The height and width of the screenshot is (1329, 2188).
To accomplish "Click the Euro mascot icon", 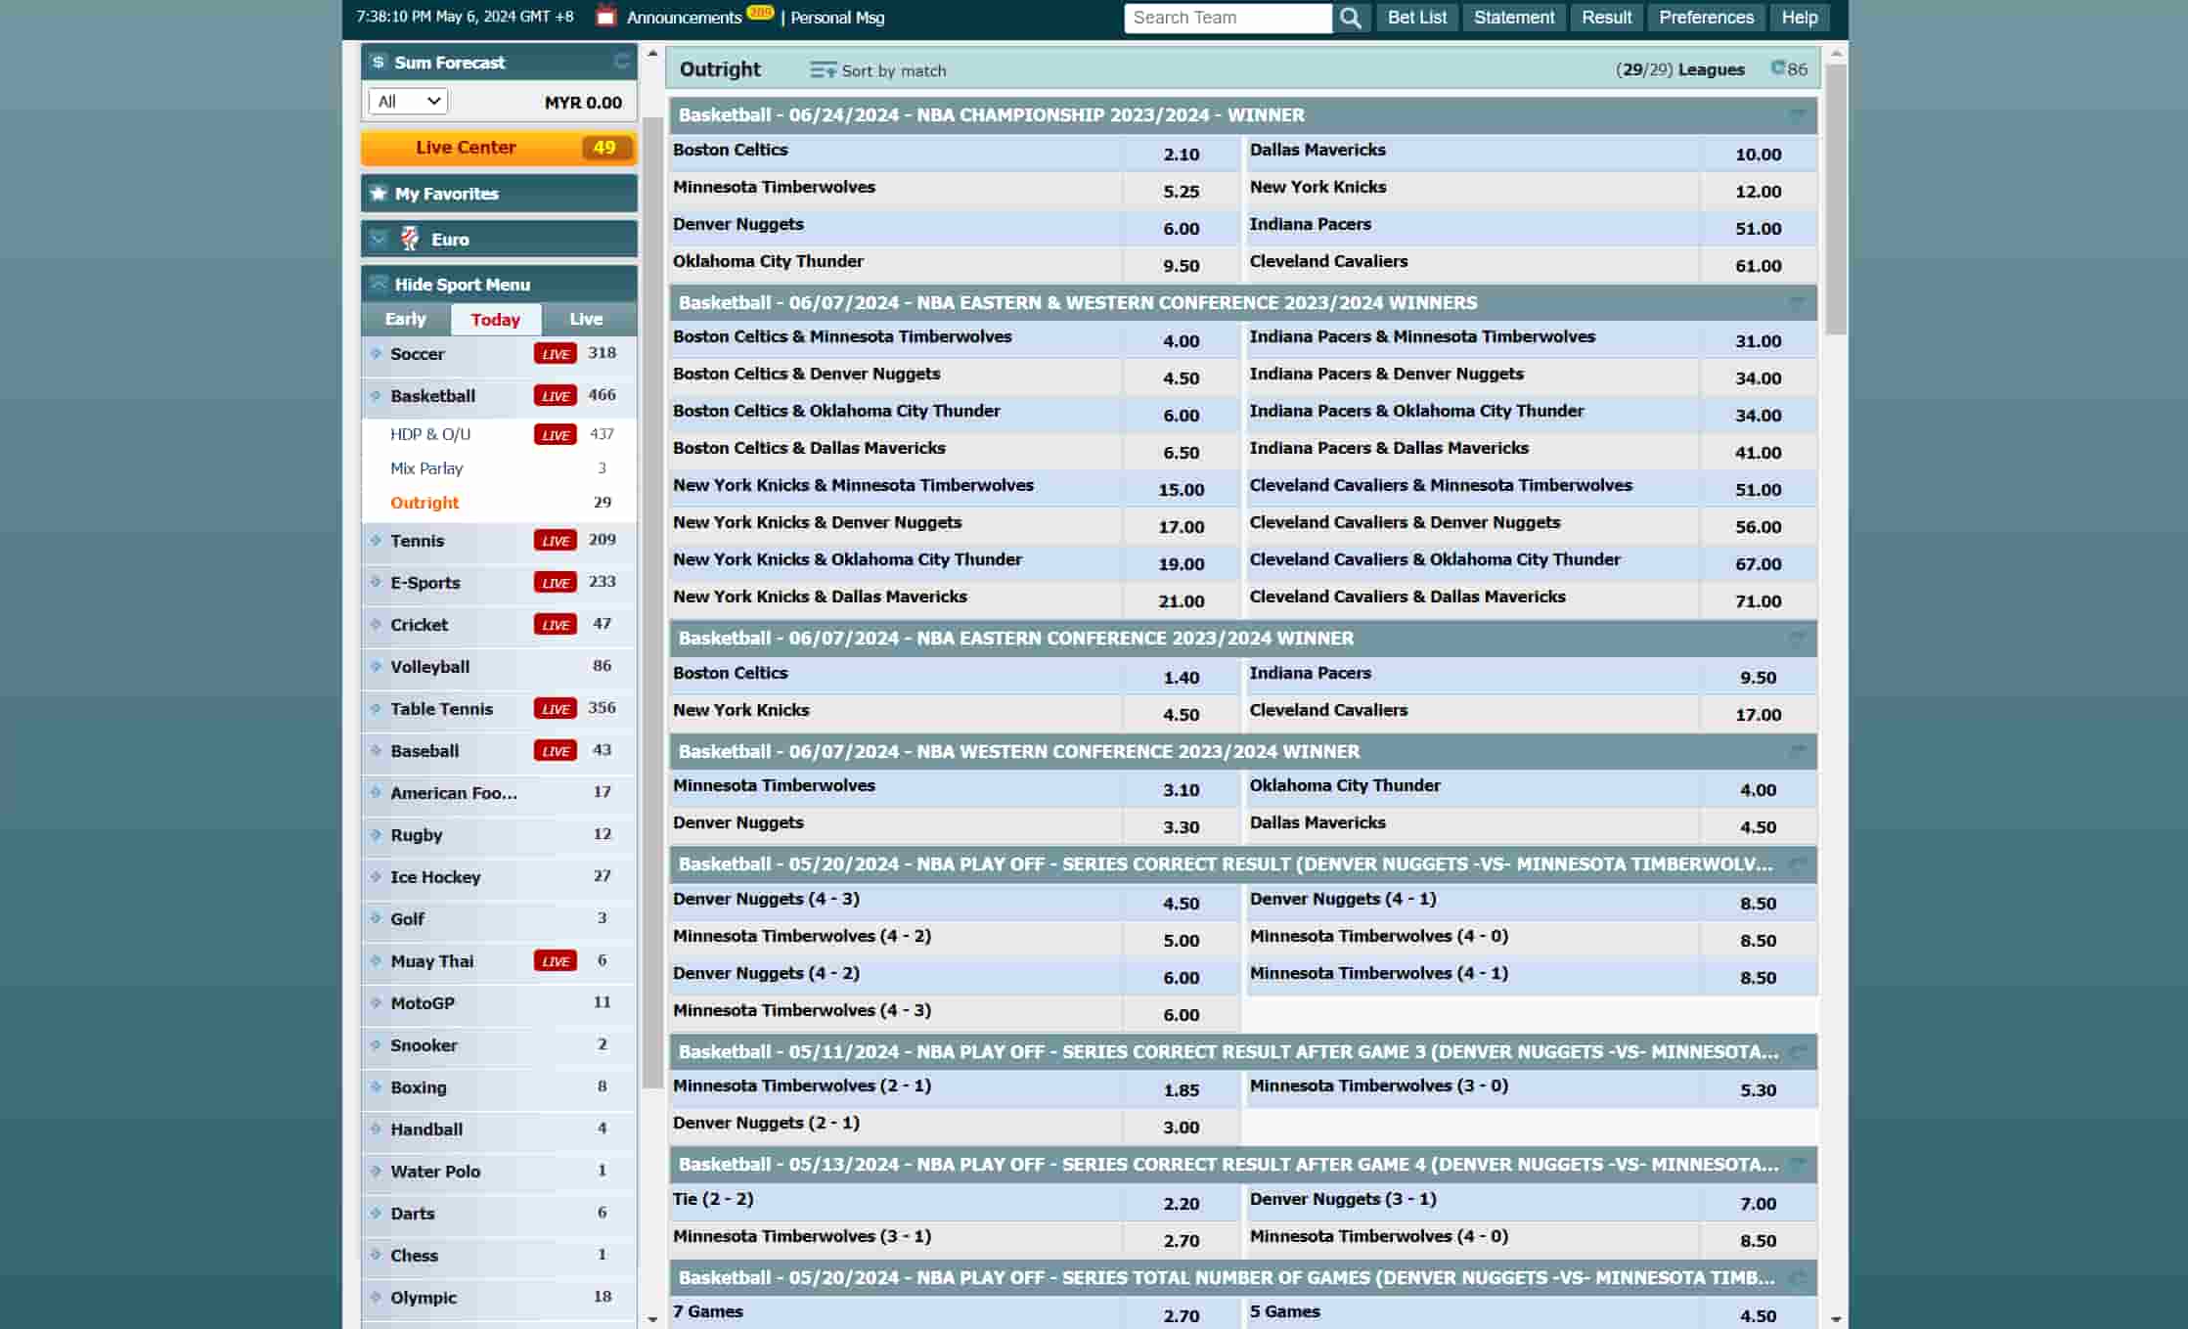I will (410, 239).
